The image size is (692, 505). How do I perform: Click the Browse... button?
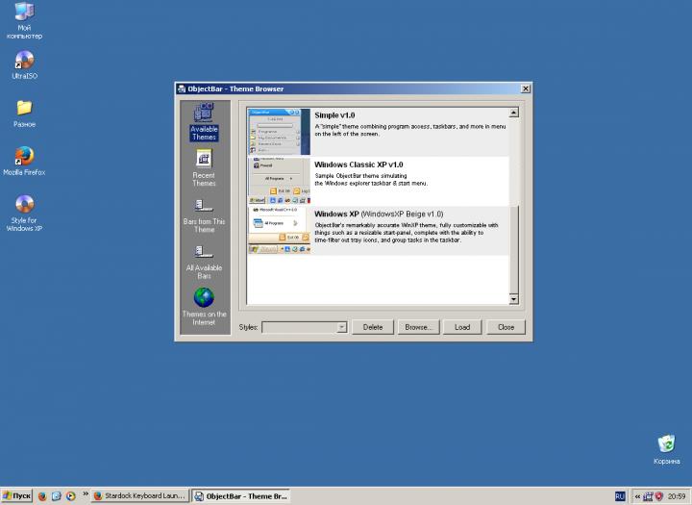click(x=417, y=327)
